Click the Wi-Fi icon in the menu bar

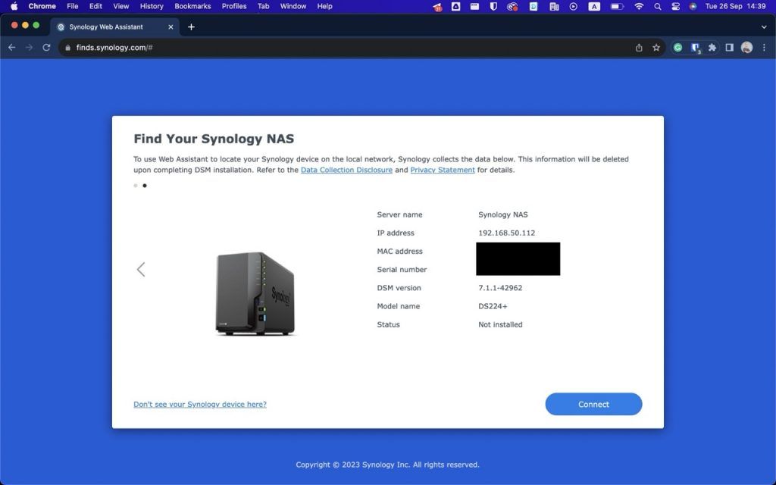pyautogui.click(x=639, y=6)
